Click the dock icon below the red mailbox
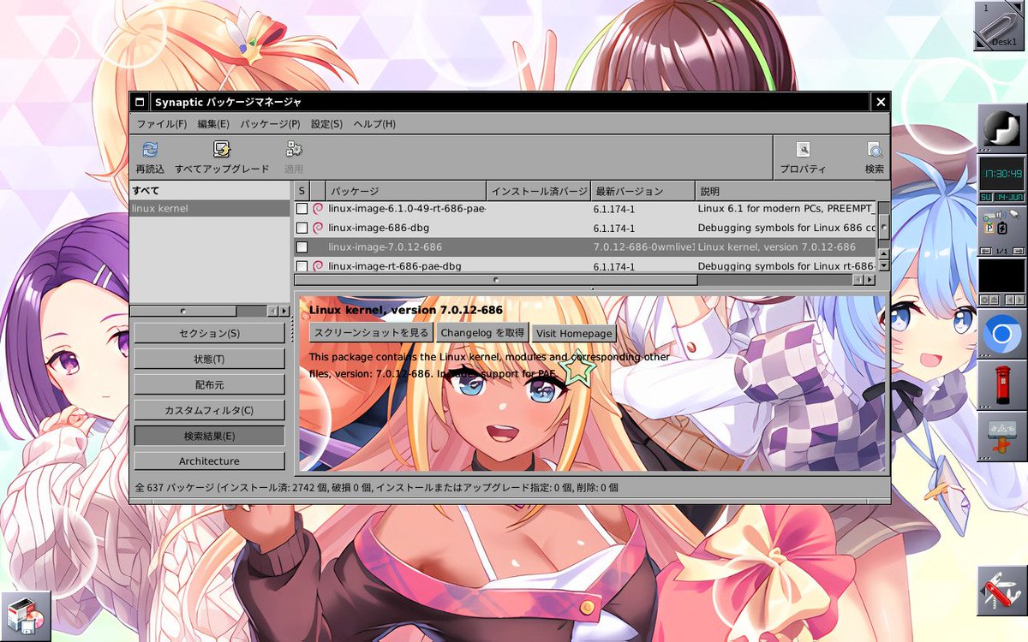This screenshot has width=1028, height=642. pos(1001,437)
